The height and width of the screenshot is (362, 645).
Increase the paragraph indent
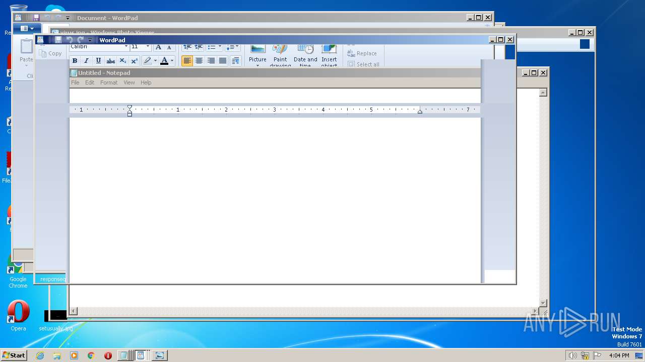199,47
